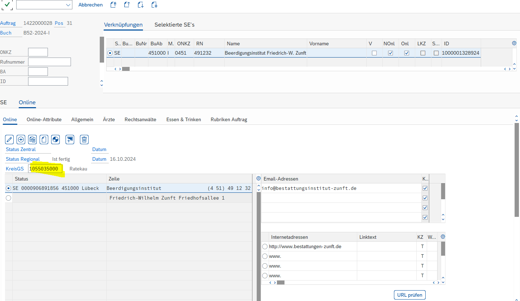Open Essen & Trinken sub-tab
The image size is (520, 301).
[x=184, y=119]
